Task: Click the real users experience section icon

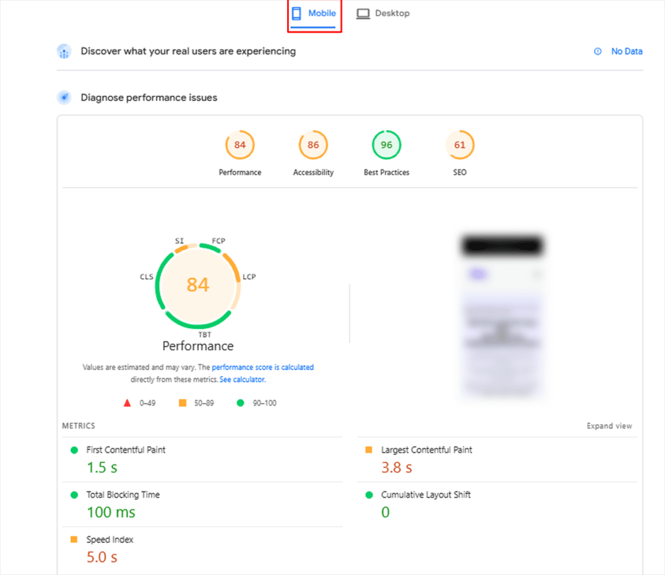Action: (64, 51)
